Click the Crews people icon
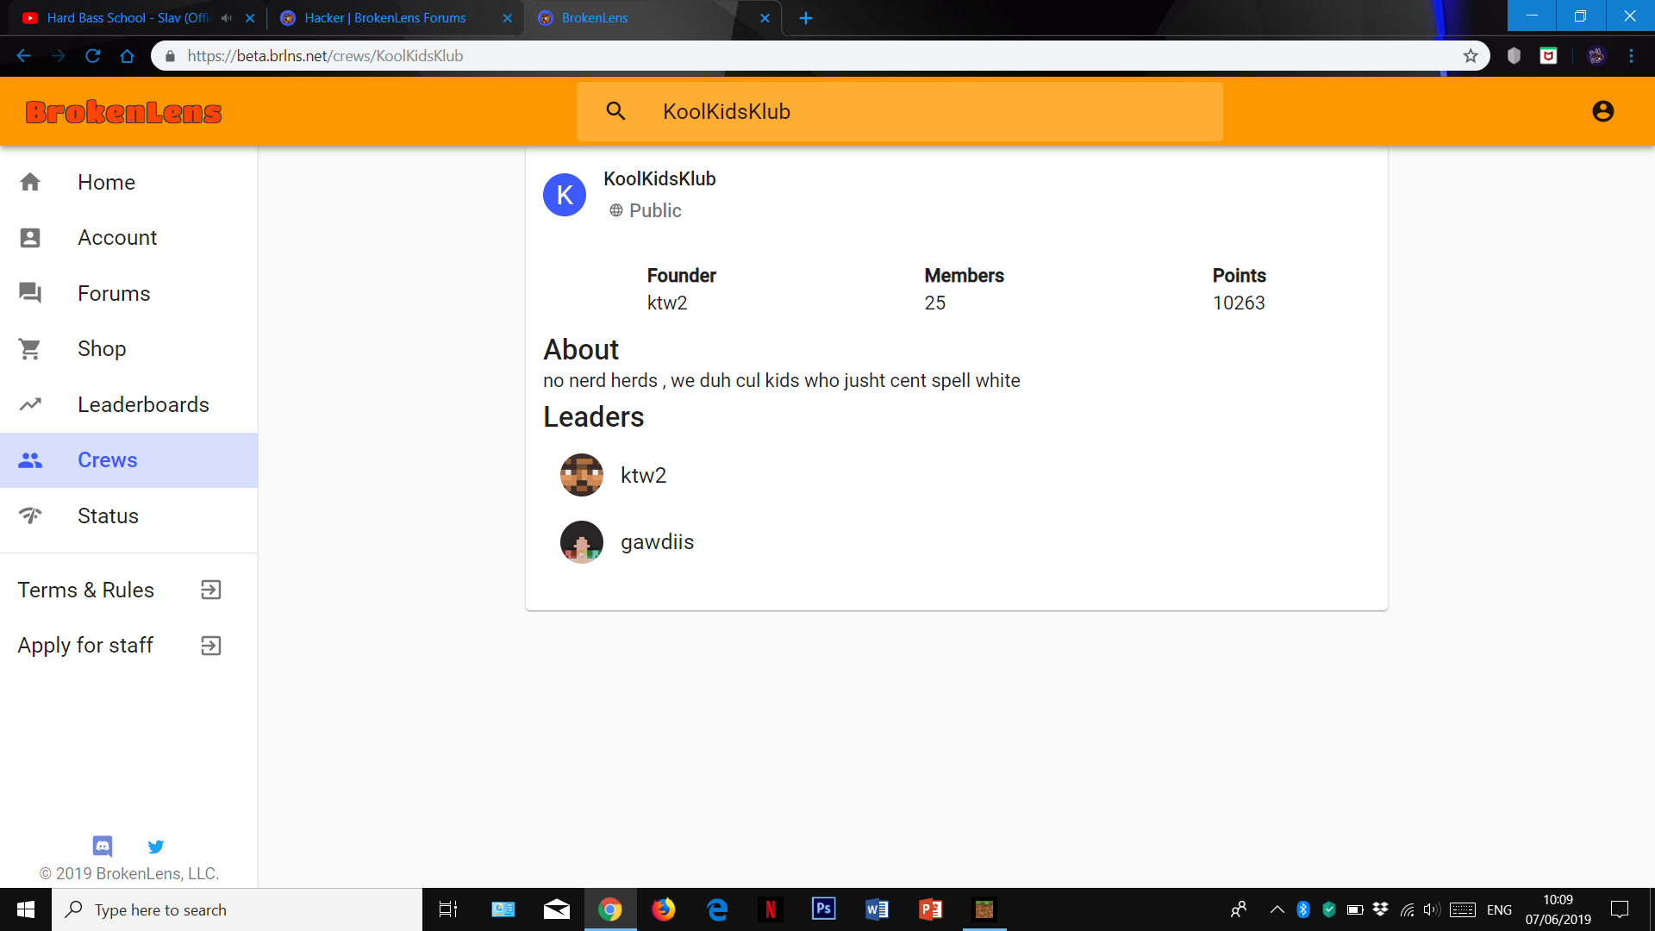1655x931 pixels. [x=30, y=460]
